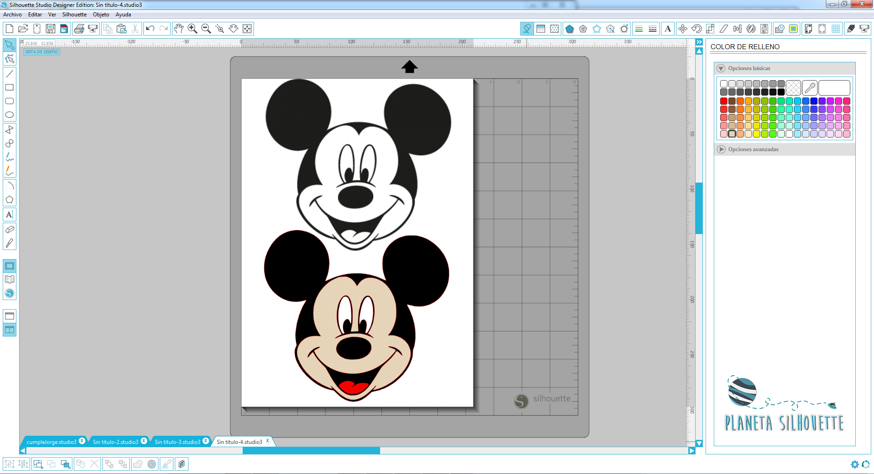Show the Library view
Screen dimensions: 874x474
pyautogui.click(x=10, y=280)
